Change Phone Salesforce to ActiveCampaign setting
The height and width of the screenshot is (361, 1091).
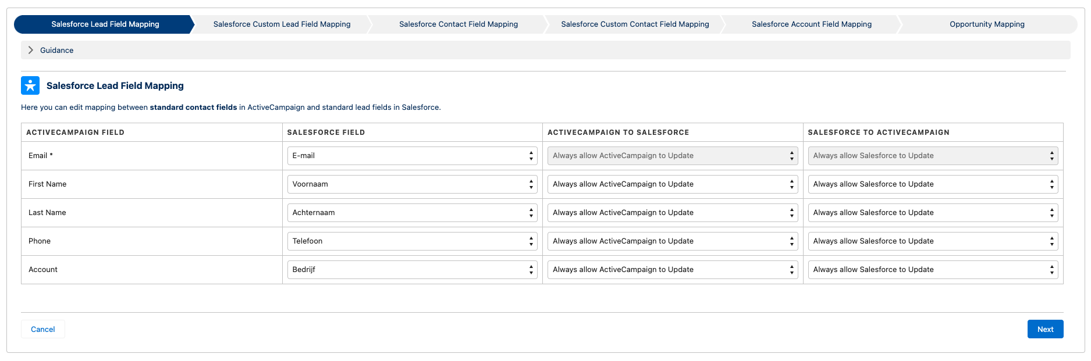click(933, 241)
